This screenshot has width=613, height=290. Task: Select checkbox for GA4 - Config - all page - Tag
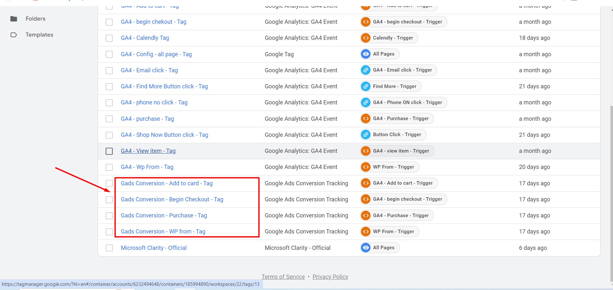coord(109,54)
